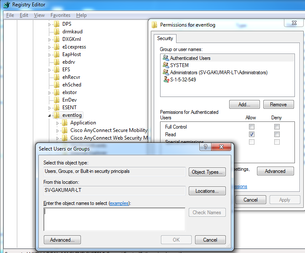Click the ESENT folder icon

[x=56, y=108]
